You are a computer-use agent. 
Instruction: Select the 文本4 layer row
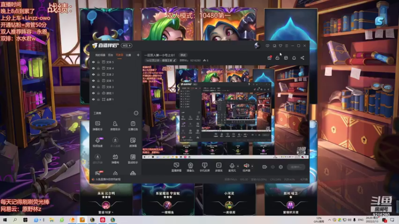tap(115, 68)
